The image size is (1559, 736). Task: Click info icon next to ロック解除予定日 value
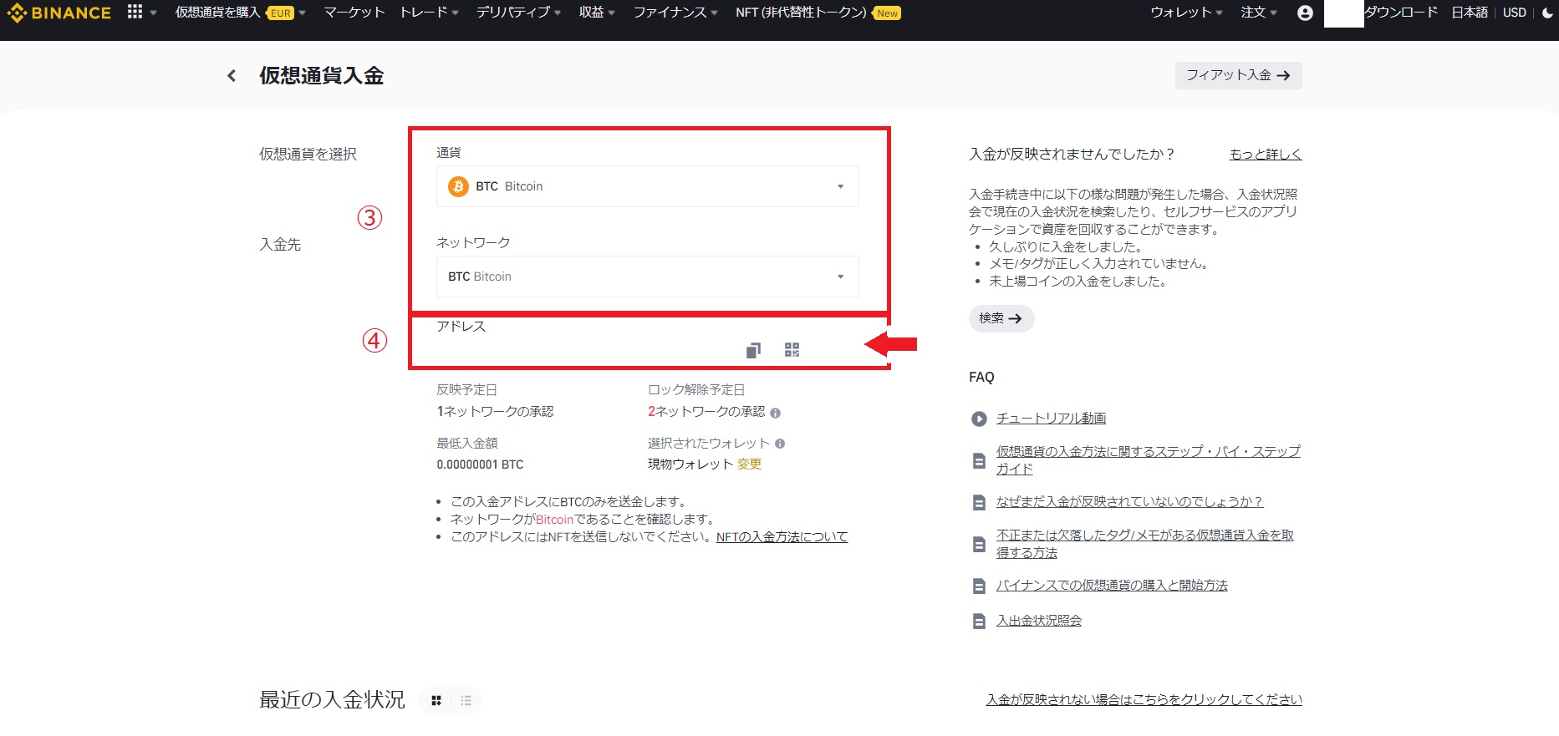pyautogui.click(x=775, y=413)
